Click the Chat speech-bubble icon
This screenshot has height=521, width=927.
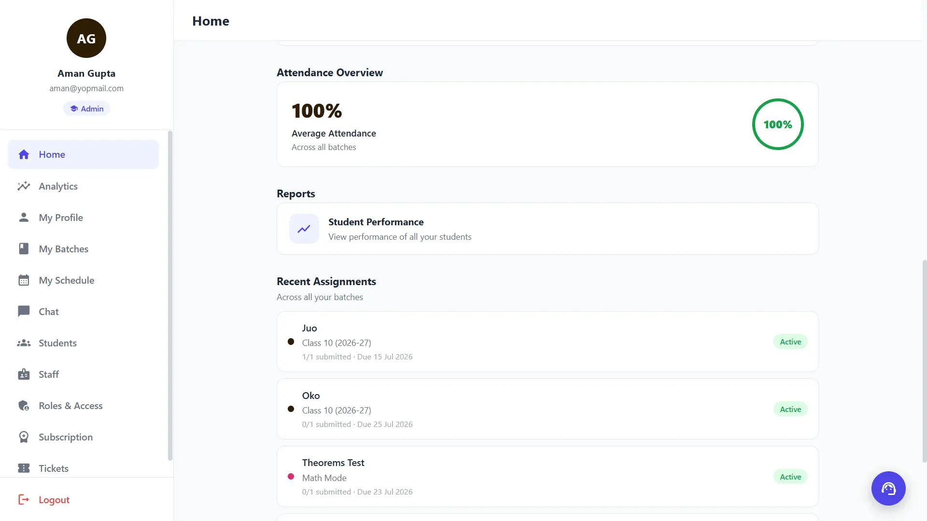pos(24,312)
